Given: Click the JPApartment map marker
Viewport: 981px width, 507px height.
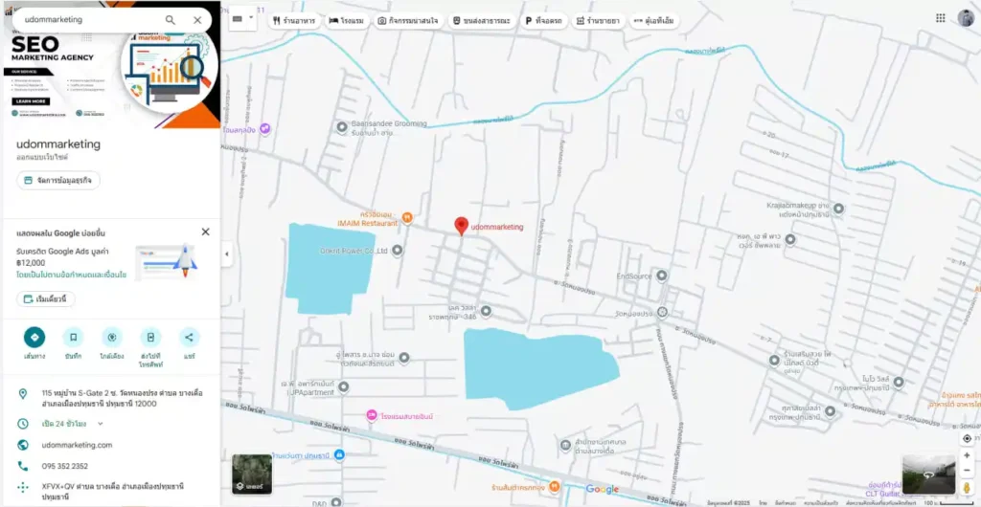Looking at the screenshot, I should [x=343, y=387].
